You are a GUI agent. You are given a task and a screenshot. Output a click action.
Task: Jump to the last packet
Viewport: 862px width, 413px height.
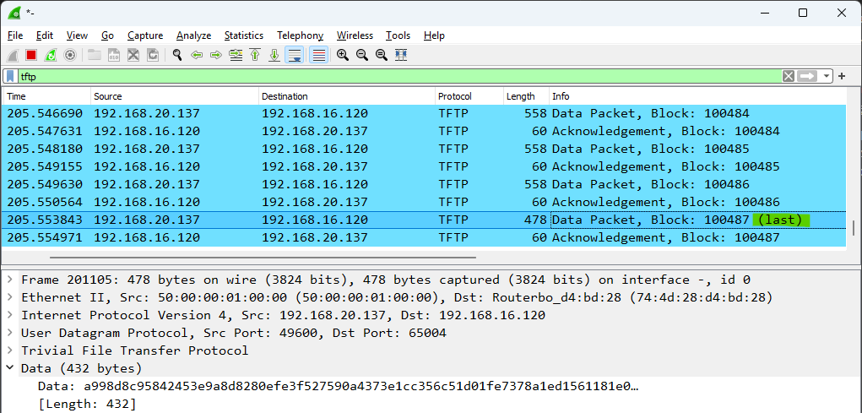(x=274, y=55)
